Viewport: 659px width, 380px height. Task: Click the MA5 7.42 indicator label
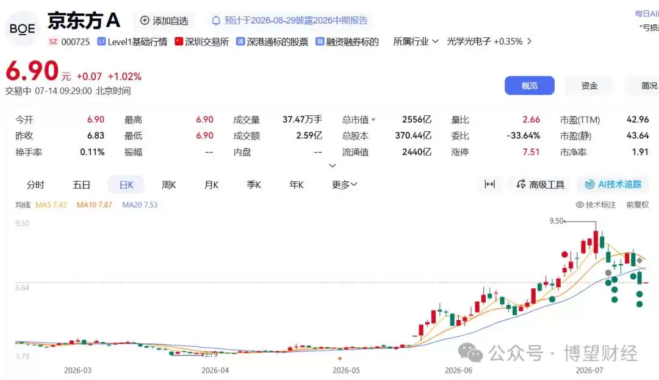pyautogui.click(x=51, y=205)
